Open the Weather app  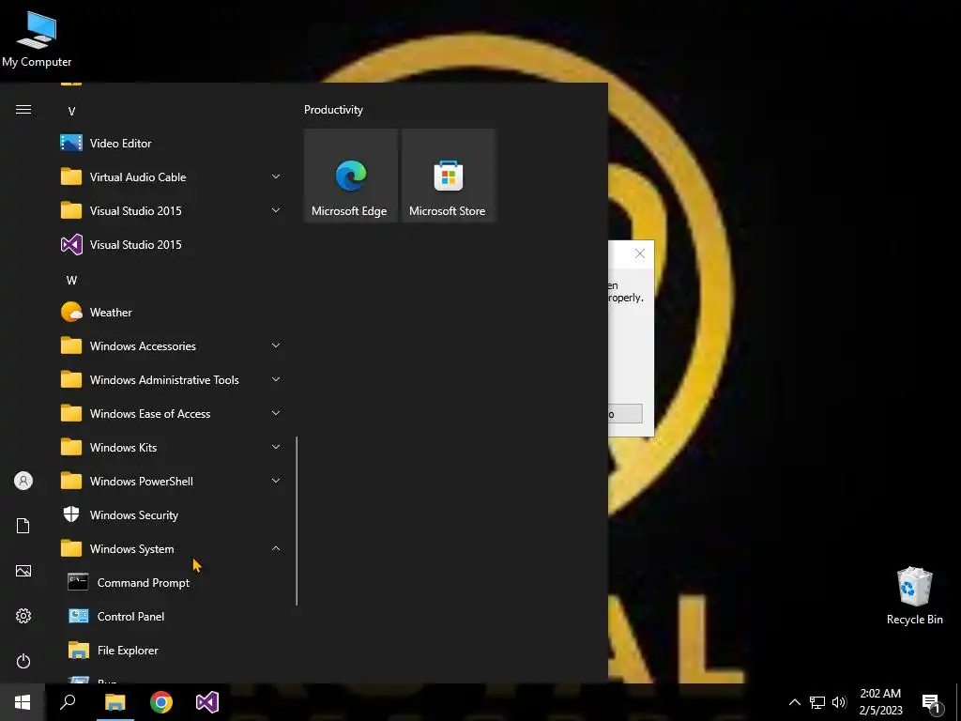(x=172, y=312)
